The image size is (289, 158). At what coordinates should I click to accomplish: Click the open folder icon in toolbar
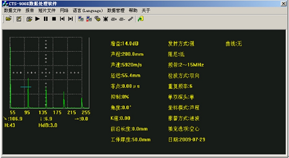coord(7,19)
